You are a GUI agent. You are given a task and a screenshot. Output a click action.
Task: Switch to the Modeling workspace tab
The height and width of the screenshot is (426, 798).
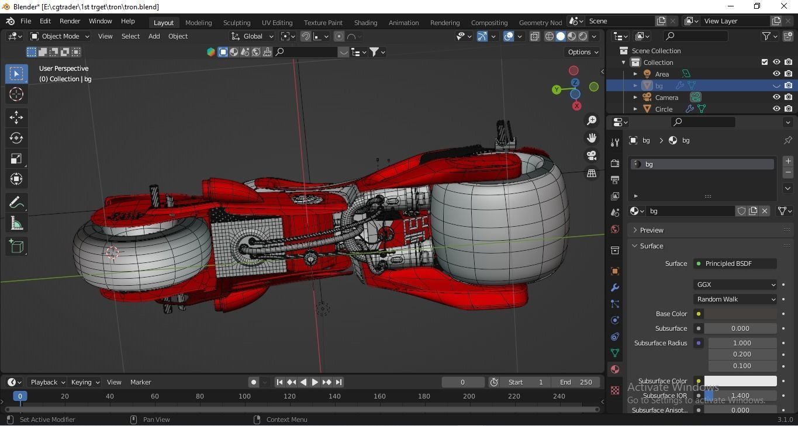point(198,22)
